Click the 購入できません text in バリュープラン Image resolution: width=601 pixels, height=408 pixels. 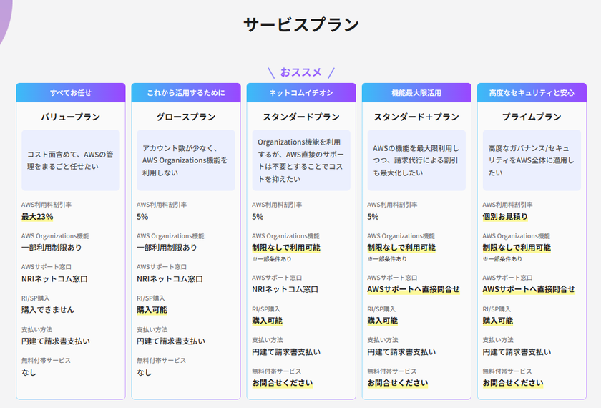point(47,310)
